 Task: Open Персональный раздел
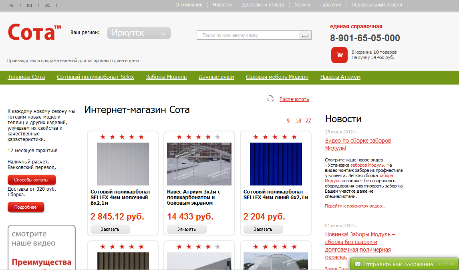377,5
